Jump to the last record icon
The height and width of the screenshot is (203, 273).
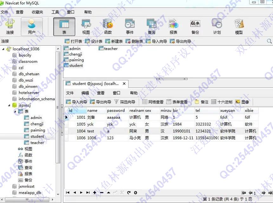(88, 193)
